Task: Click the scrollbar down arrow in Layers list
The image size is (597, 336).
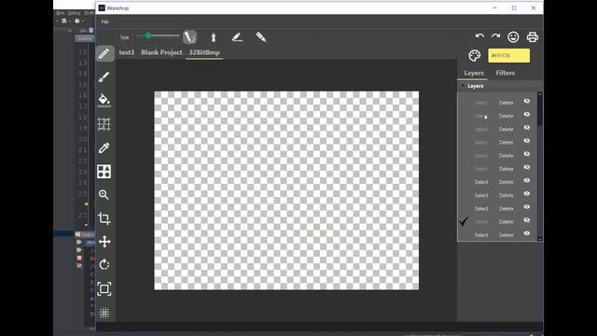Action: tap(539, 239)
